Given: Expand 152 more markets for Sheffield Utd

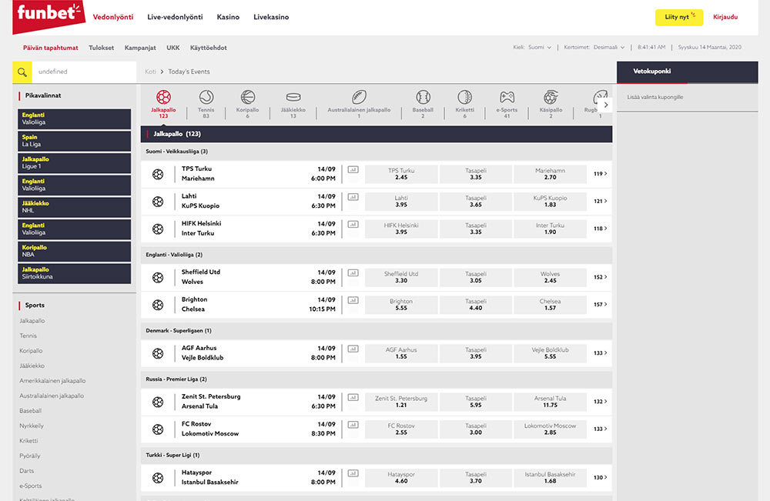Looking at the screenshot, I should tap(600, 277).
